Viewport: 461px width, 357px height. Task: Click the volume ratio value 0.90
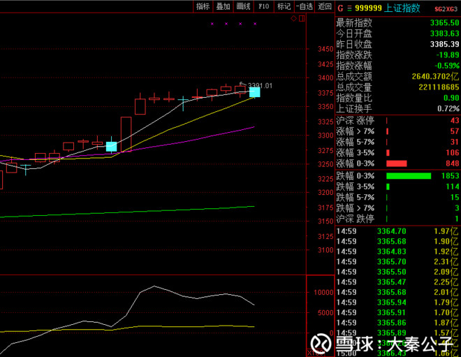point(451,98)
